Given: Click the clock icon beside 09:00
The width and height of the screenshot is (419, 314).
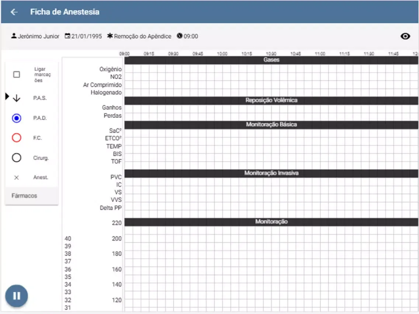Looking at the screenshot, I should pos(180,36).
